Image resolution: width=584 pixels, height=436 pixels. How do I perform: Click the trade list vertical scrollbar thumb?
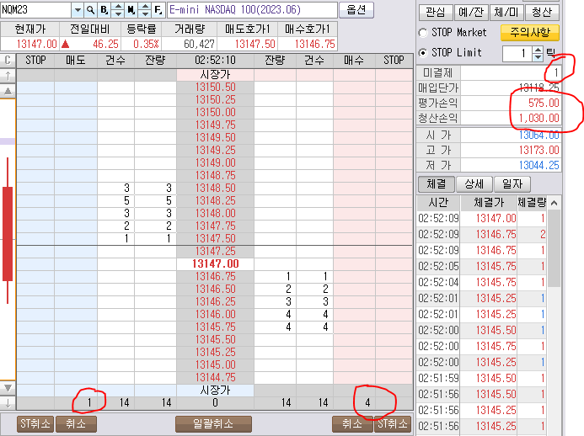(x=555, y=248)
